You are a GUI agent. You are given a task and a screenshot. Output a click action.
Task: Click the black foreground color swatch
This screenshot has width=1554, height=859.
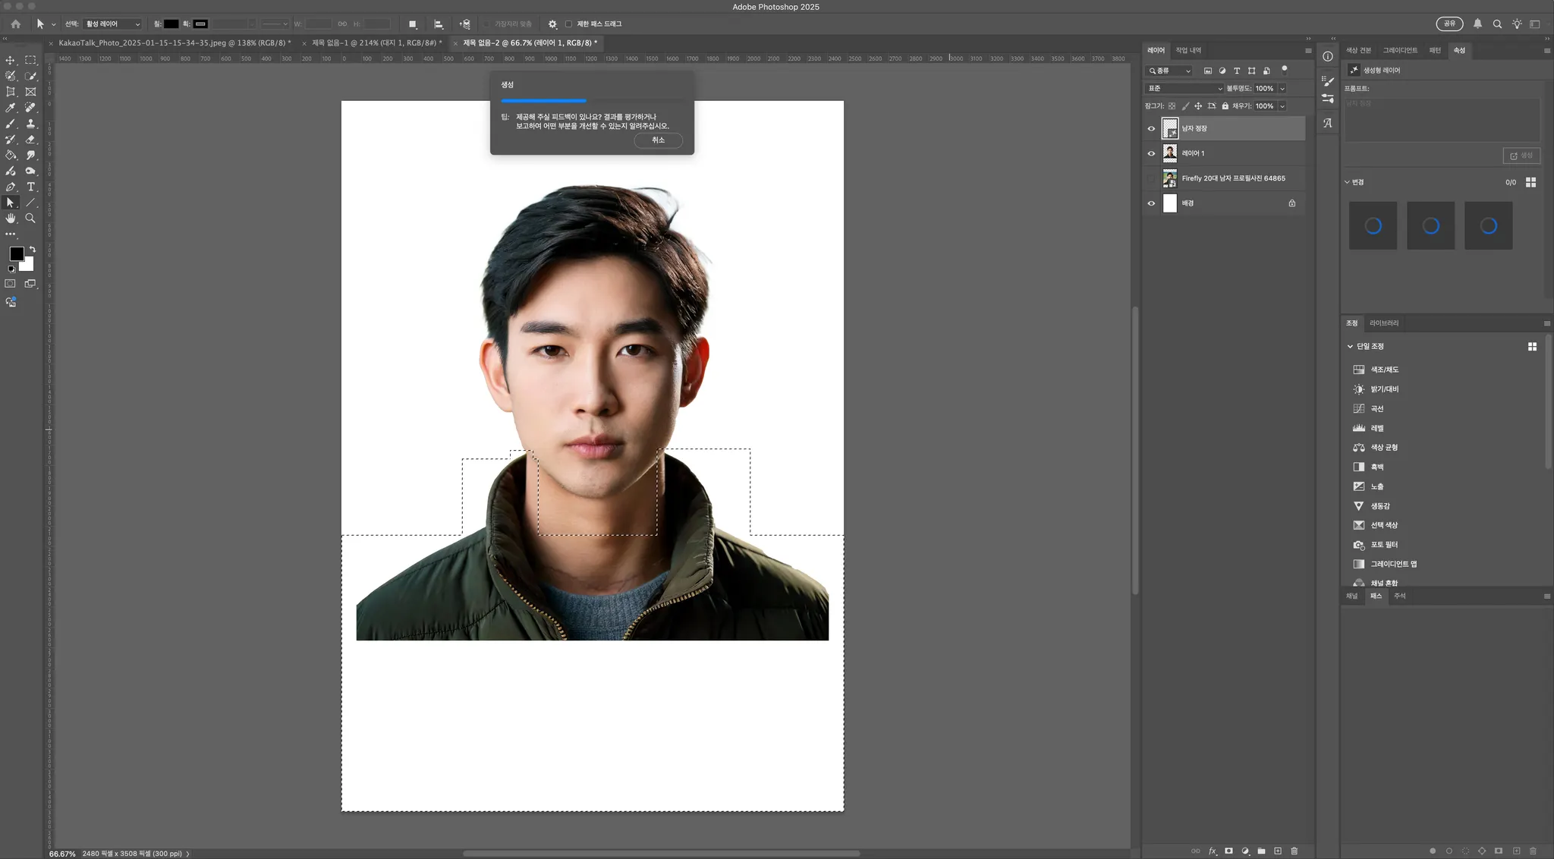(x=16, y=253)
